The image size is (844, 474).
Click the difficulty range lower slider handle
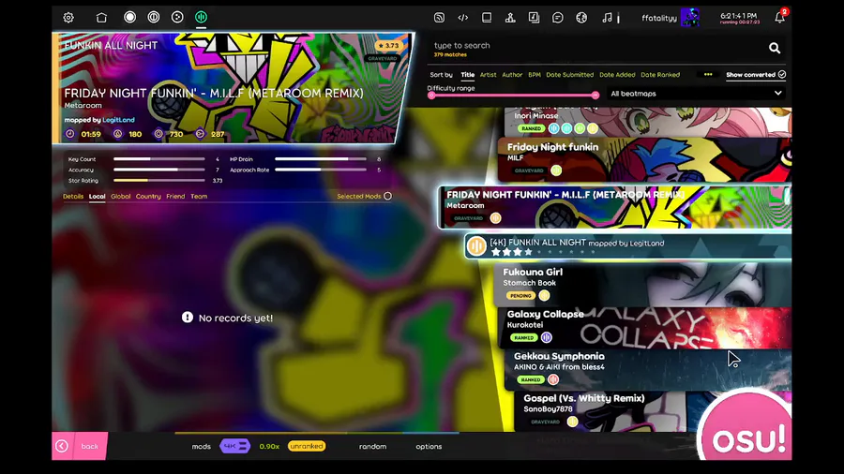pos(431,96)
